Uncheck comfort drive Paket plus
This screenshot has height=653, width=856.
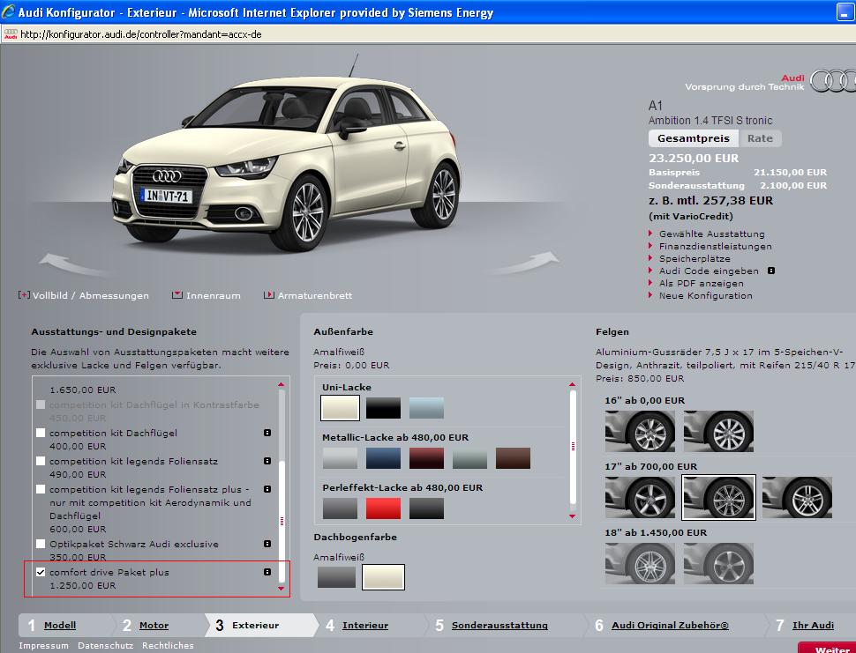pos(41,572)
